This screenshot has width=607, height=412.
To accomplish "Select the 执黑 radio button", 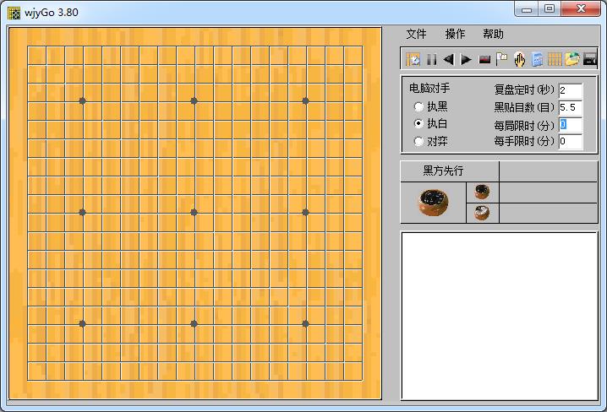I will coord(418,107).
